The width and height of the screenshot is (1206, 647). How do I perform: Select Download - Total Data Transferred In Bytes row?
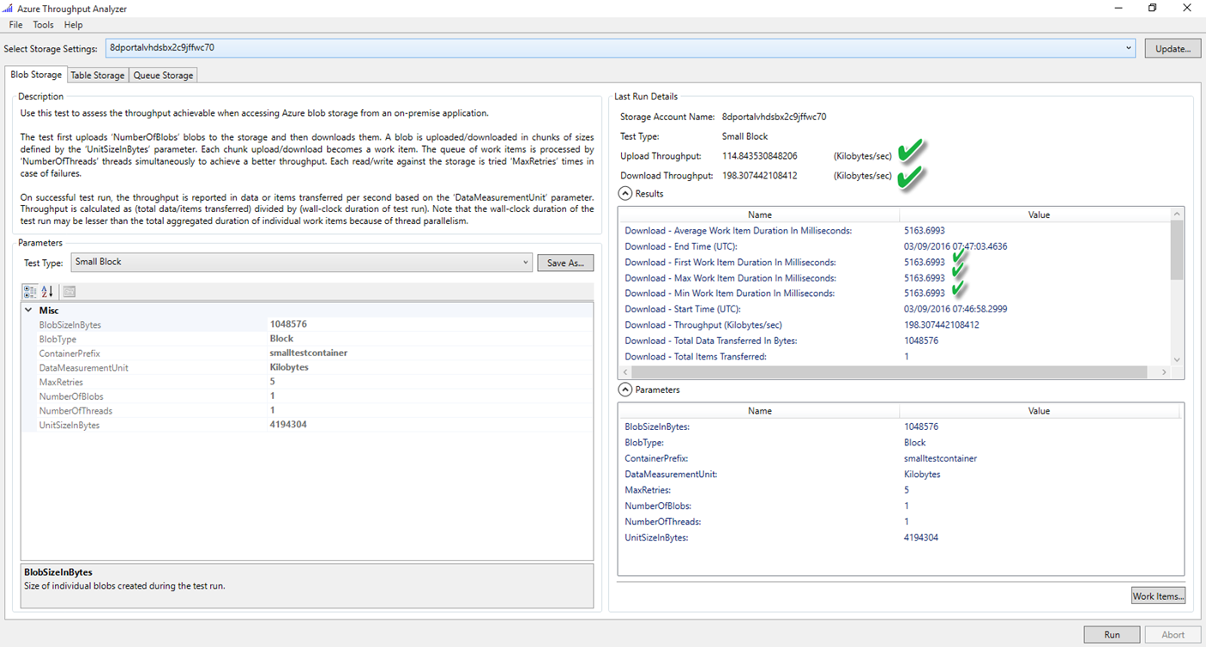pyautogui.click(x=895, y=341)
